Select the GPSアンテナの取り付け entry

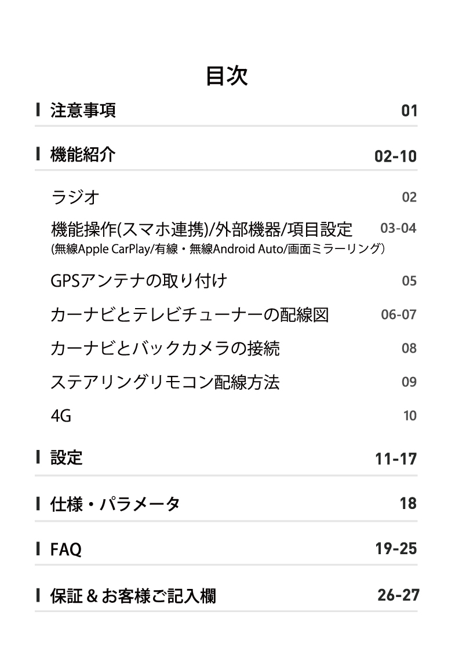point(139,281)
